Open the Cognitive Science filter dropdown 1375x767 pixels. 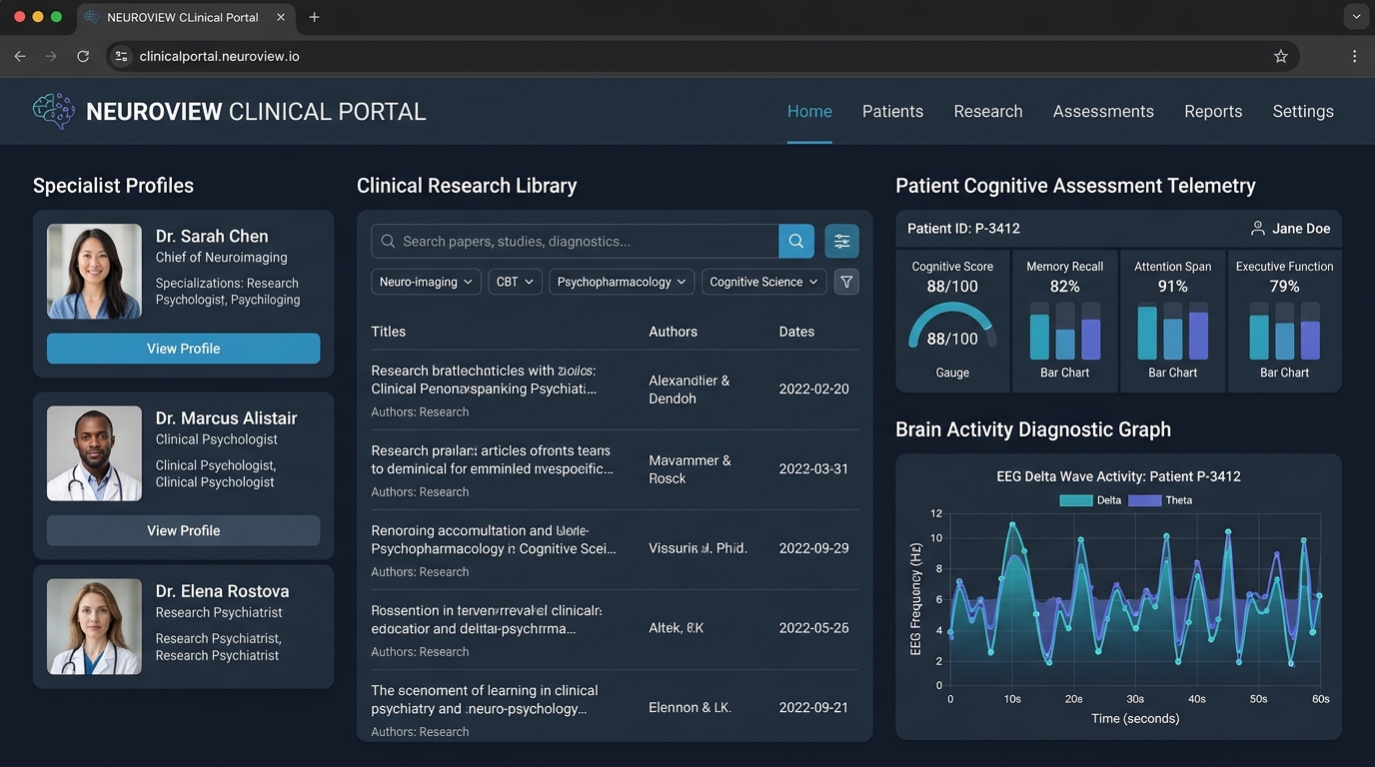[764, 282]
